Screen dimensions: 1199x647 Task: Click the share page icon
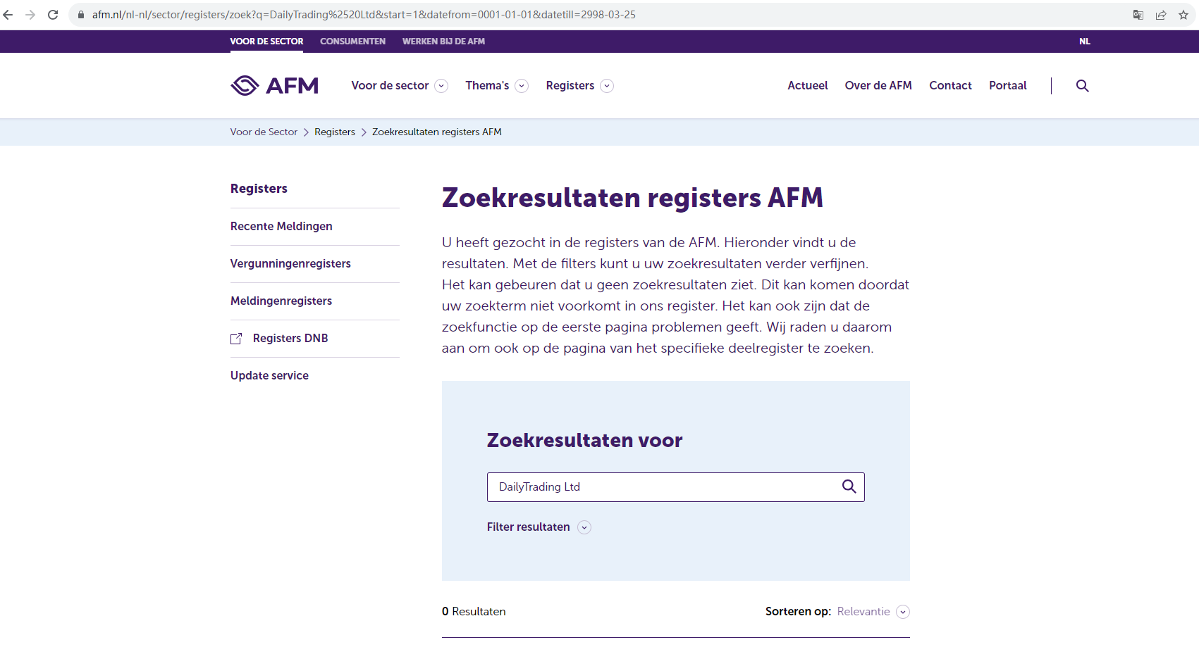tap(1161, 15)
